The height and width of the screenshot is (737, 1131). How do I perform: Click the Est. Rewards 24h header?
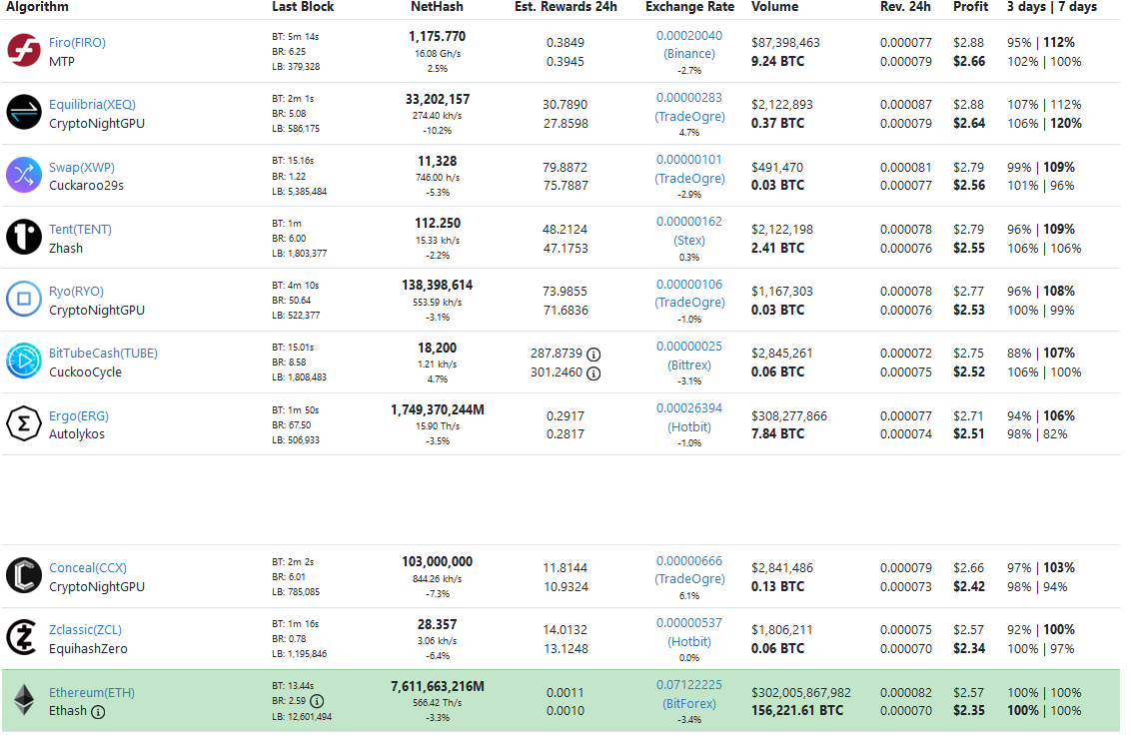566,6
